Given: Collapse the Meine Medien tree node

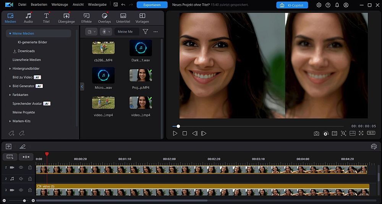Looking at the screenshot, I should click(10, 33).
